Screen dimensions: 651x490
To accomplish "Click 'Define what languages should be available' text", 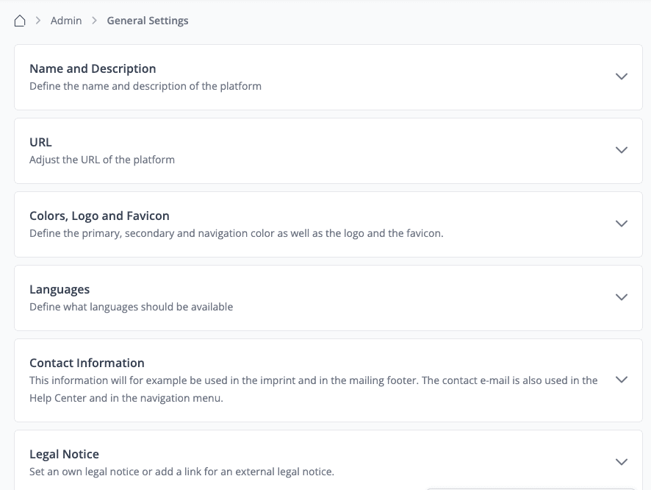I will [131, 307].
